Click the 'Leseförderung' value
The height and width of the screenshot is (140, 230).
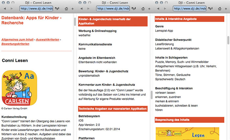(x=164, y=44)
